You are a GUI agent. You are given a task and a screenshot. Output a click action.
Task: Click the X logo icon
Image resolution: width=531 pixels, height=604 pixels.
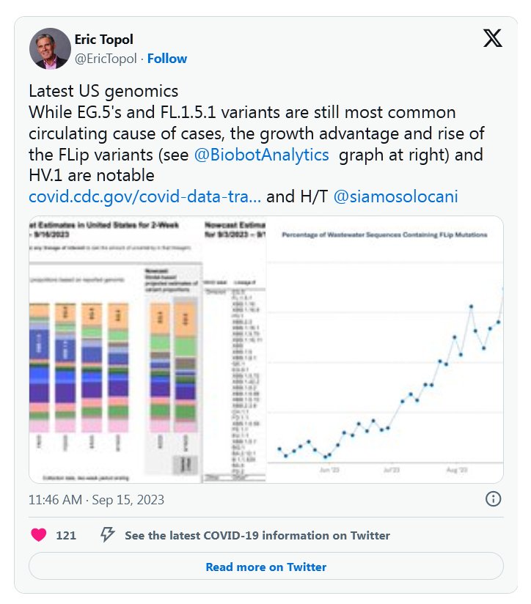[493, 39]
